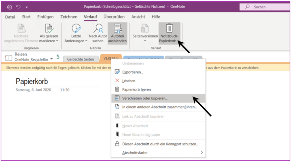The height and width of the screenshot is (161, 291).
Task: Click the Suchen search box
Action: click(264, 7)
